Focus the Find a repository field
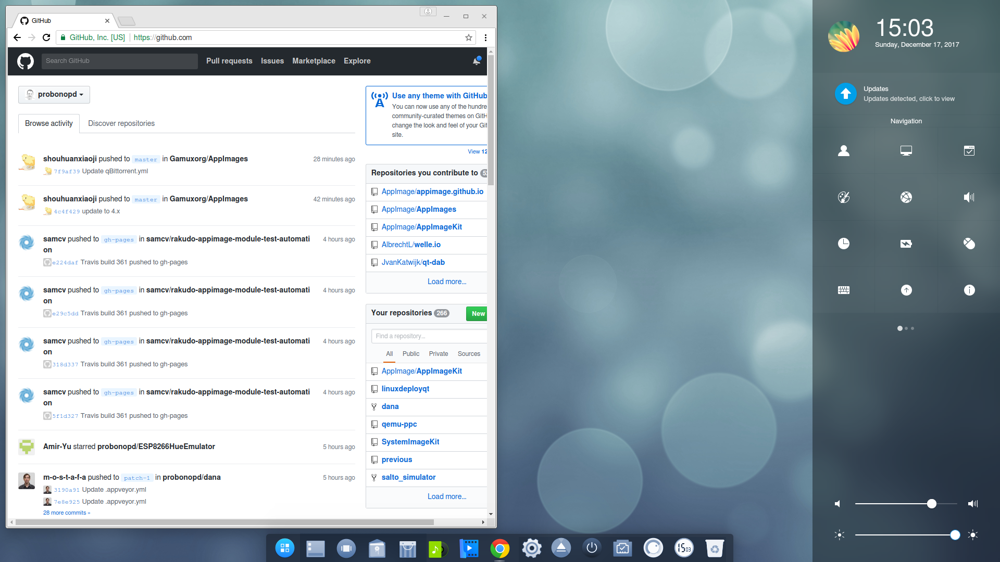 (430, 336)
